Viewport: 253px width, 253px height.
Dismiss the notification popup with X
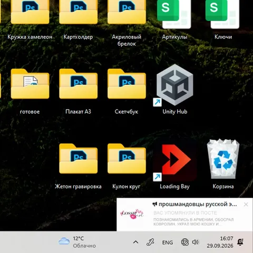pos(246,205)
